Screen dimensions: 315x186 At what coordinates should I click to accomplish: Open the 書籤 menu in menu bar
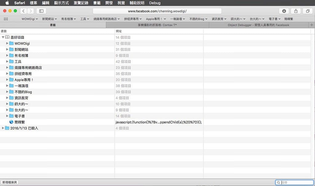[97, 3]
